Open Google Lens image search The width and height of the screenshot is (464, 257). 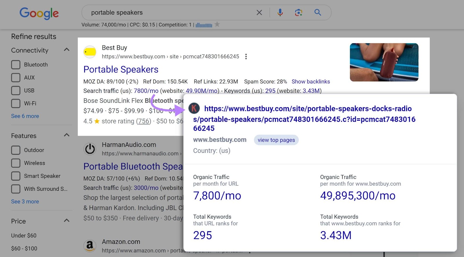pyautogui.click(x=299, y=12)
